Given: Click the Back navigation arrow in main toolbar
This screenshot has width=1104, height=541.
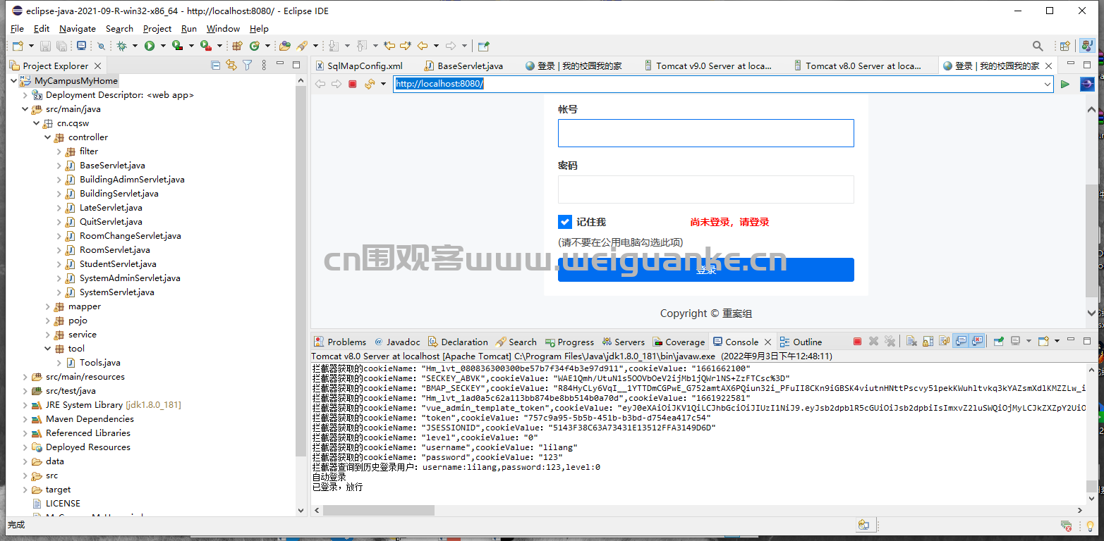Looking at the screenshot, I should coord(423,46).
